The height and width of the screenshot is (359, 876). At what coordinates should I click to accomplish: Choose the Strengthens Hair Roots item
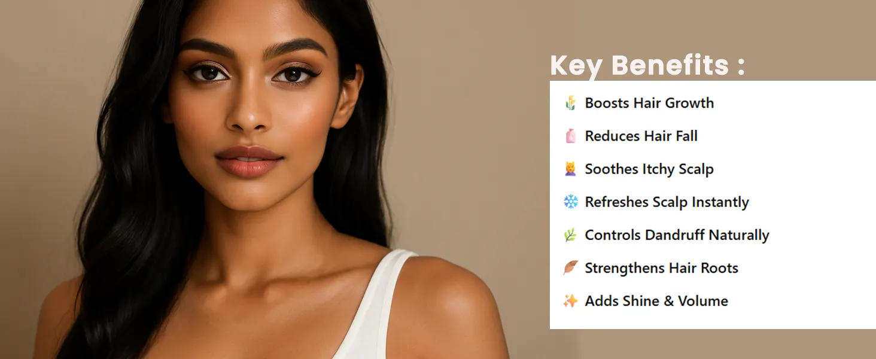point(661,268)
